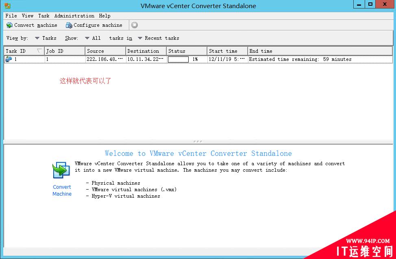Minimize the Converter Standalone window
The width and height of the screenshot is (396, 259).
pyautogui.click(x=359, y=4)
